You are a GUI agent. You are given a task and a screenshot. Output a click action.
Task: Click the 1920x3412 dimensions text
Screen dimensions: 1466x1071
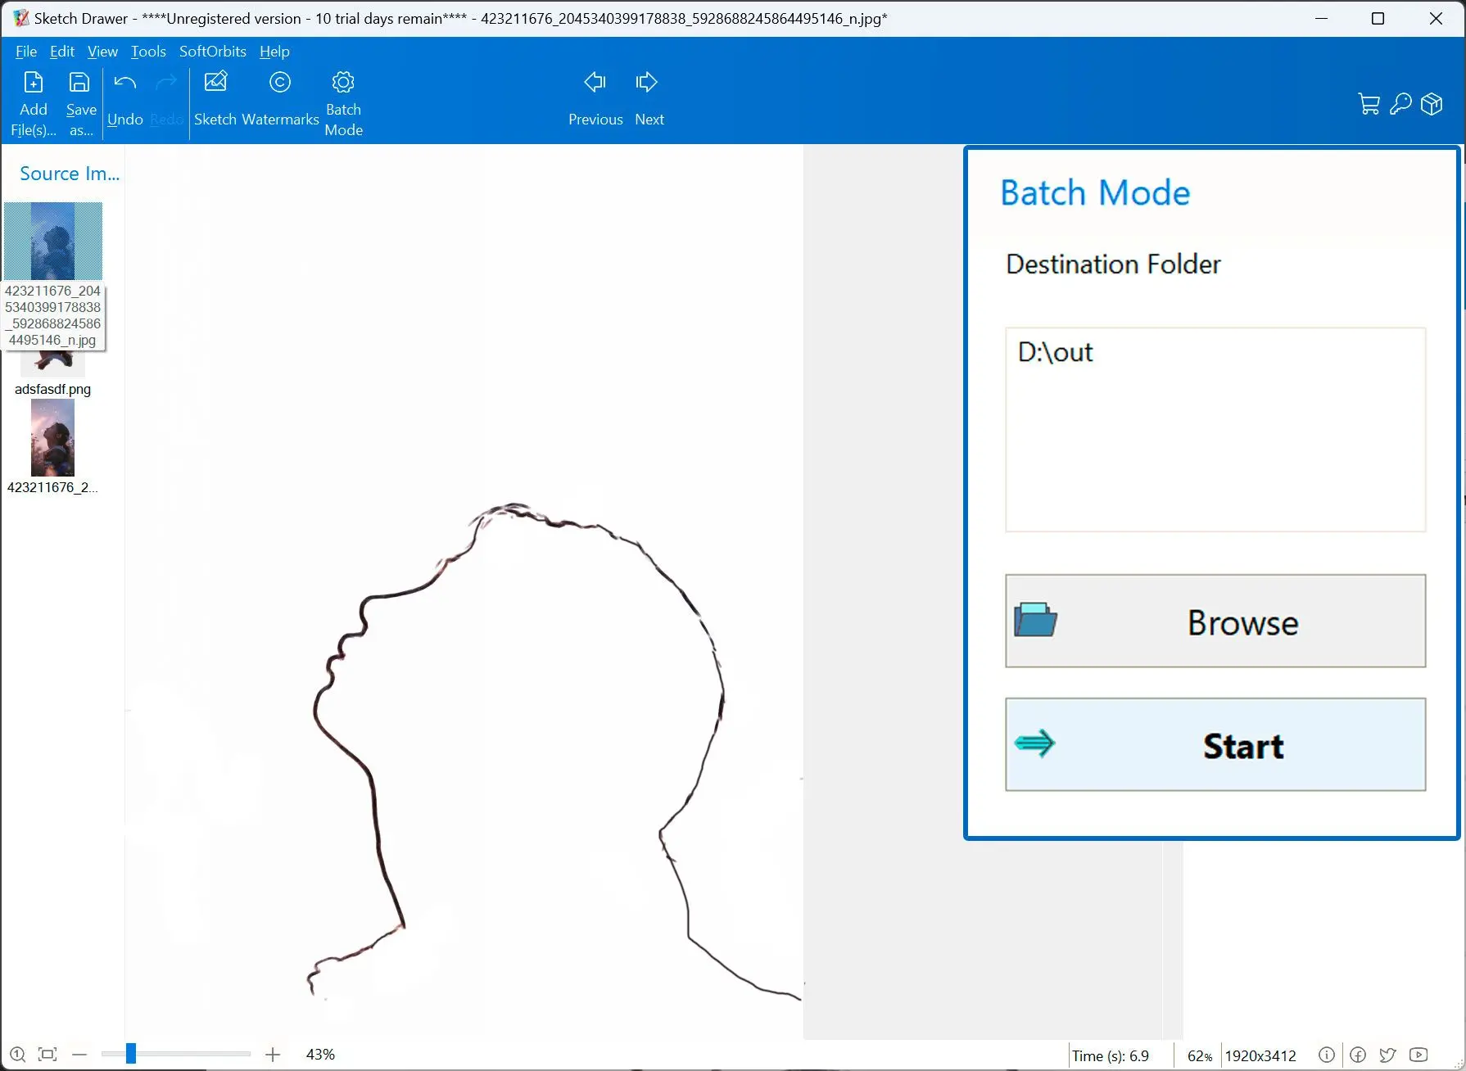coord(1260,1056)
